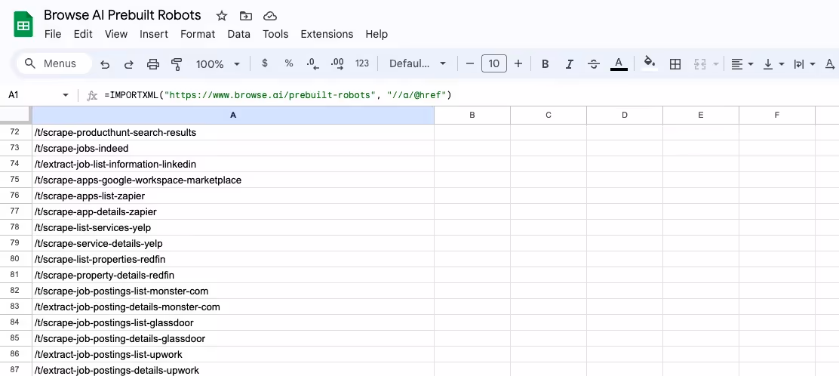Viewport: 839px width, 376px height.
Task: Click the Undo arrow icon
Action: (105, 63)
